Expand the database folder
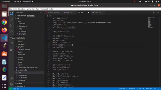Image resolution: width=161 pixels, height=90 pixels. click(x=21, y=44)
